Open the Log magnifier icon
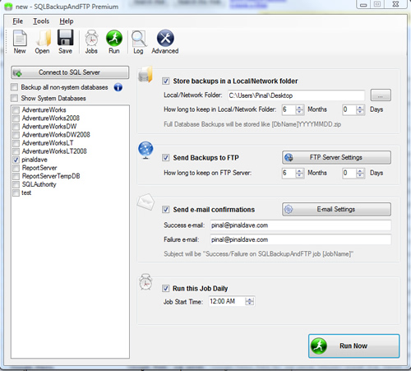The width and height of the screenshot is (411, 371). [138, 39]
